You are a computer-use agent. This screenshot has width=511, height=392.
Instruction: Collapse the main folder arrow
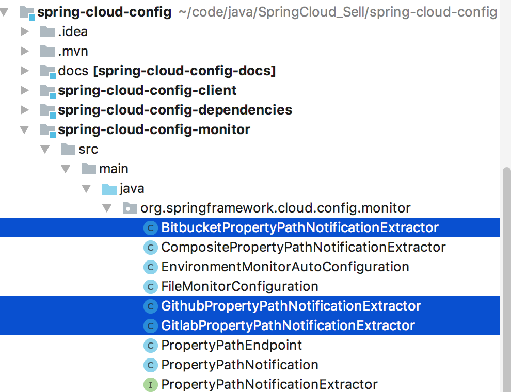pyautogui.click(x=66, y=169)
